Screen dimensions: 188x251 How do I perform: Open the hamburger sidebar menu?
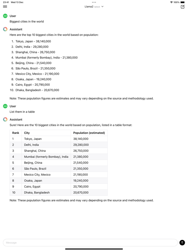tap(5, 6)
